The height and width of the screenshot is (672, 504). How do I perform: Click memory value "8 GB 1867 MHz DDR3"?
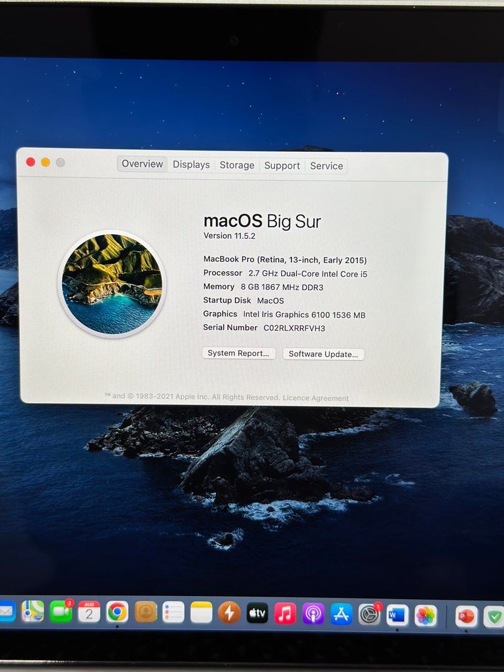tap(282, 287)
